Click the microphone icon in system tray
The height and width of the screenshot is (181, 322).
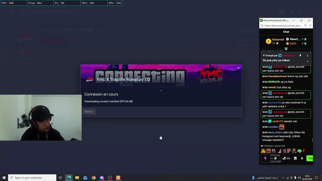[295, 178]
